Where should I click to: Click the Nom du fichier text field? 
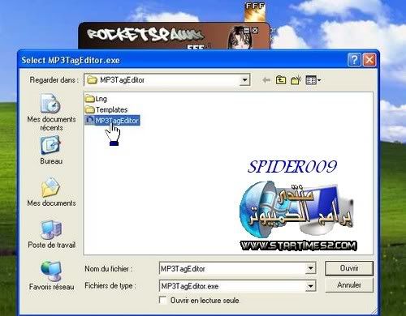click(x=233, y=269)
